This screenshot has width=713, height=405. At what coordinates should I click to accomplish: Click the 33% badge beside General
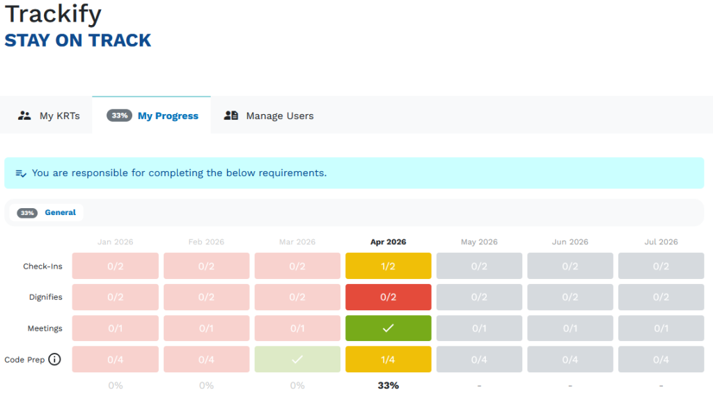tap(27, 213)
